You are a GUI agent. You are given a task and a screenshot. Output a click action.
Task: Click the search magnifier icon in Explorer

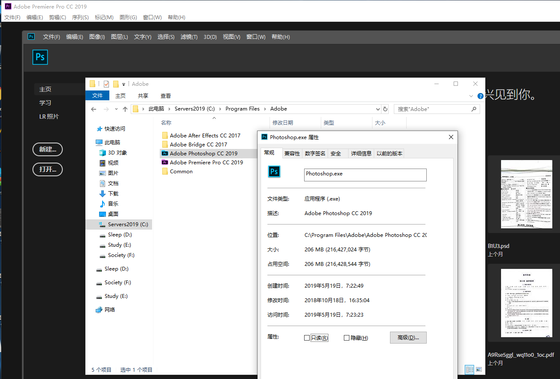click(474, 109)
